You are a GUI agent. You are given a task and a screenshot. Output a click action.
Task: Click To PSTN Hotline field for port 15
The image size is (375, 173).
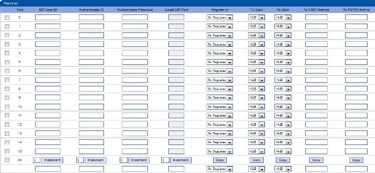pos(356,151)
